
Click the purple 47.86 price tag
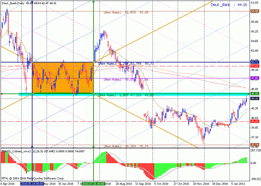[x=255, y=78]
